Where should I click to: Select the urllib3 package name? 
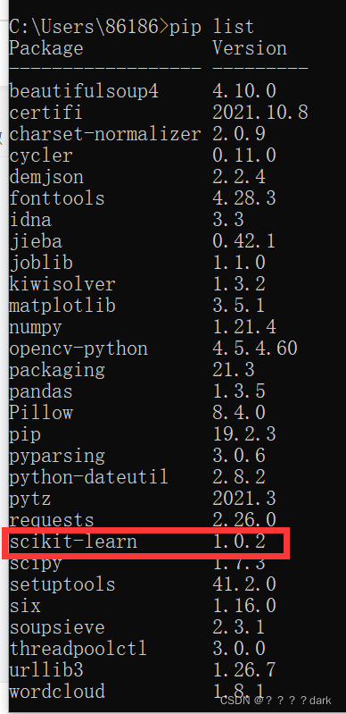pyautogui.click(x=46, y=670)
